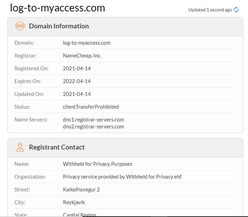
Task: Click the Expires On date 2022-04-14
Action: click(77, 81)
